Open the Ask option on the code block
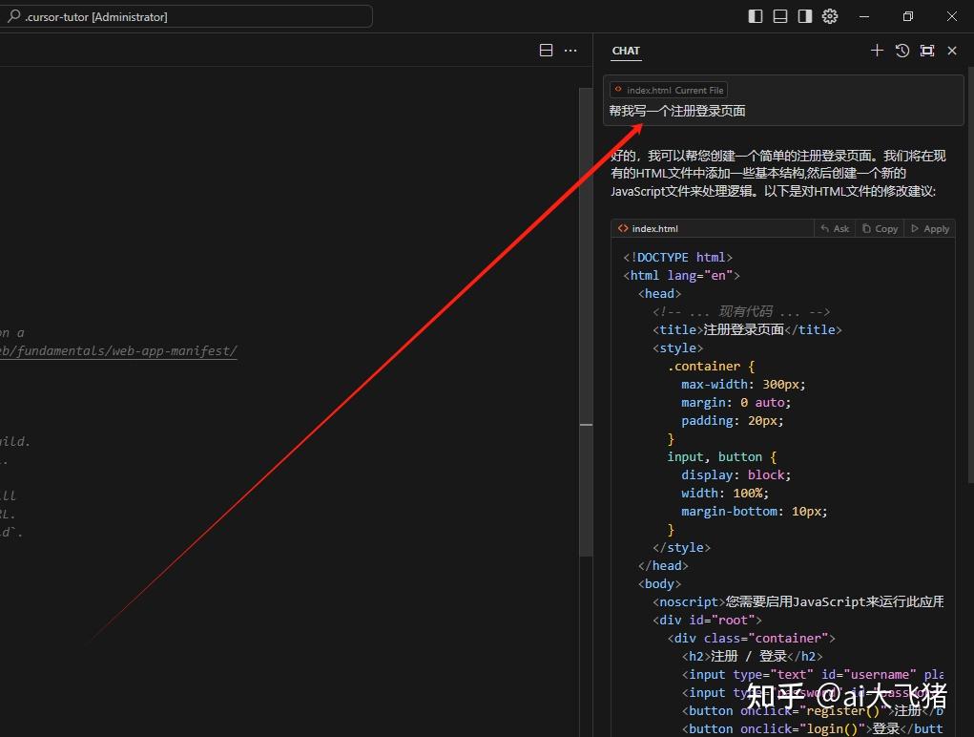 (x=835, y=228)
